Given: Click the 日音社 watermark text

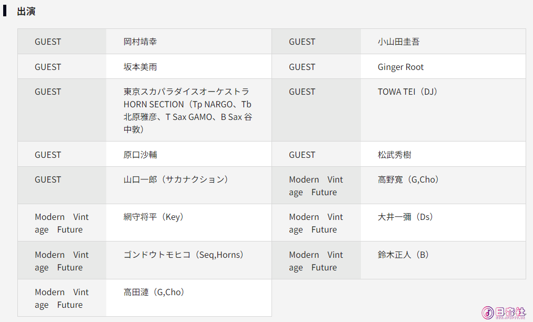Looking at the screenshot, I should [510, 312].
